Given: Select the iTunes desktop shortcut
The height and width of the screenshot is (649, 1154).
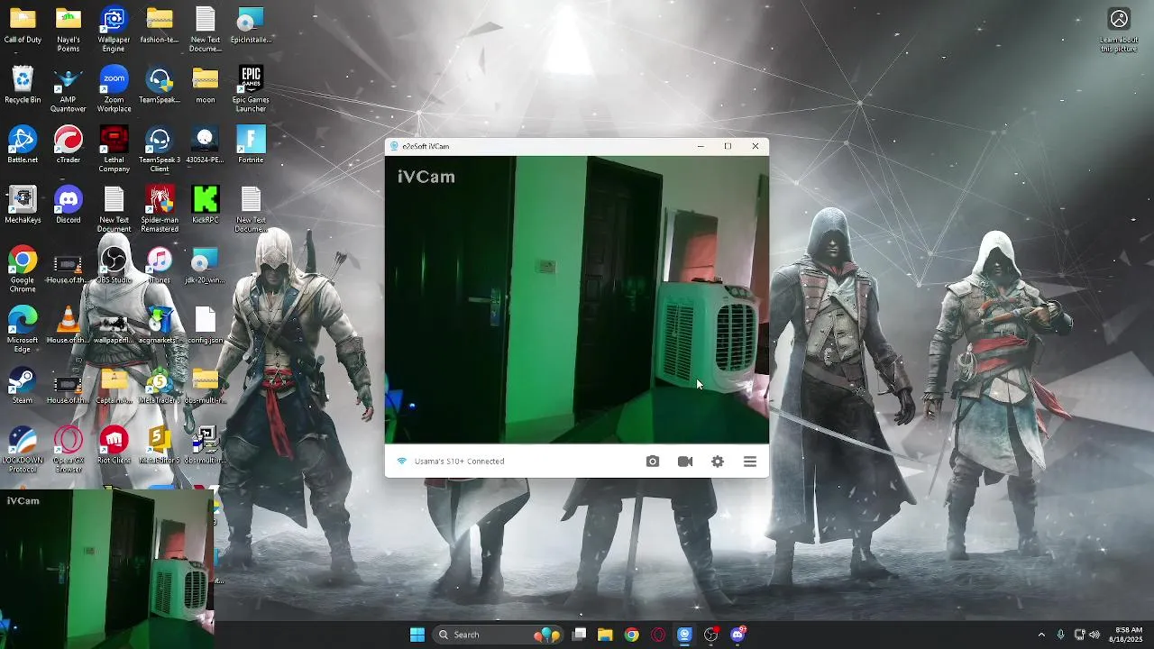Looking at the screenshot, I should (160, 266).
